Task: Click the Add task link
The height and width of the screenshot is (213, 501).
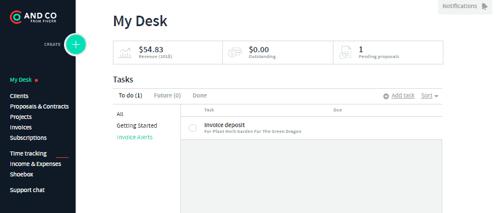Action: (x=403, y=95)
